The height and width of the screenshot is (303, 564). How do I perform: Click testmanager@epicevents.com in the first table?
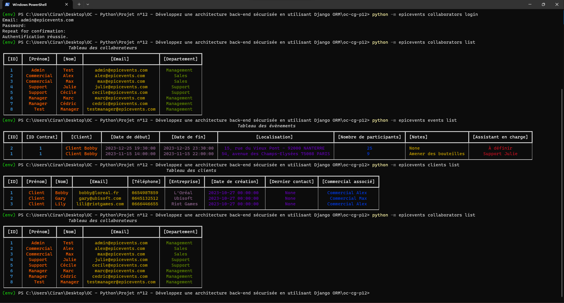click(x=121, y=109)
